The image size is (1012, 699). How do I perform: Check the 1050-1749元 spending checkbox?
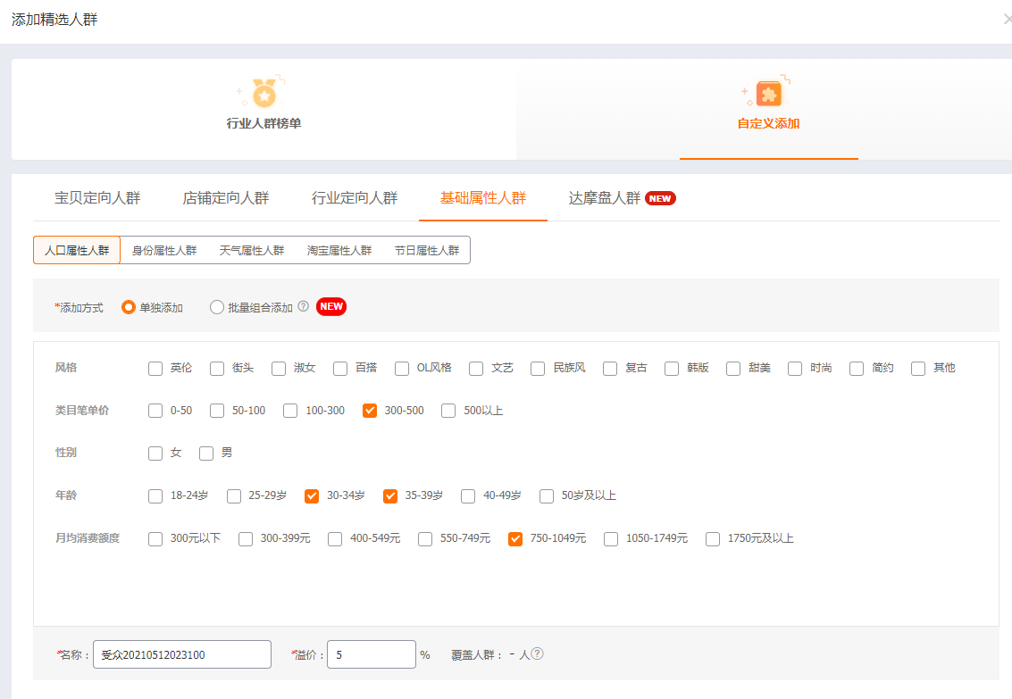(611, 538)
